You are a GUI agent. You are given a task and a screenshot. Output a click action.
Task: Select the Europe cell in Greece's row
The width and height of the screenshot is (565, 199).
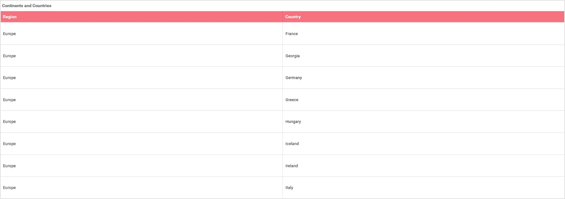point(9,100)
